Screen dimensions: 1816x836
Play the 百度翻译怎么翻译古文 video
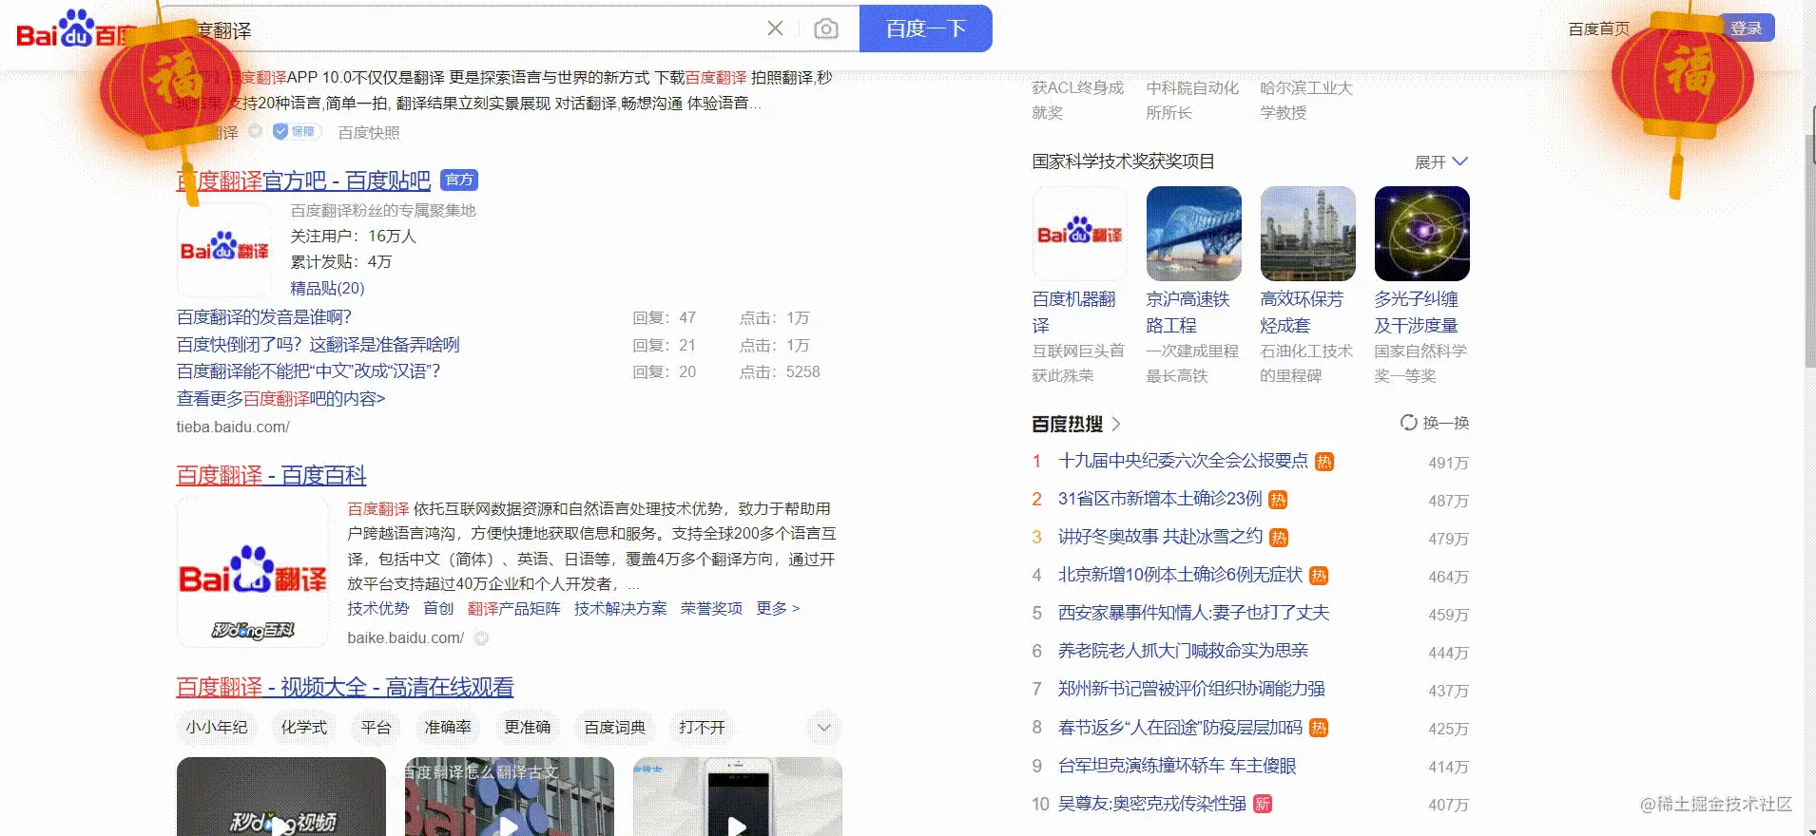510,796
